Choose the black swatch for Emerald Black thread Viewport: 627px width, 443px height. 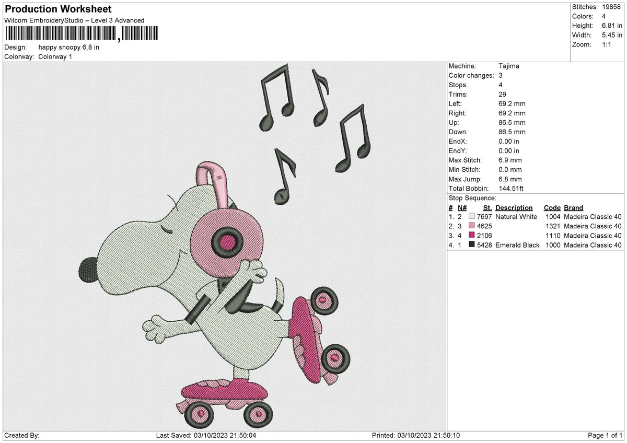472,244
